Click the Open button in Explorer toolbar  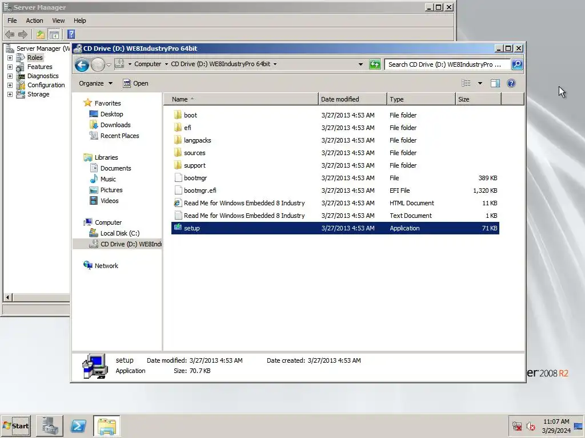(136, 83)
